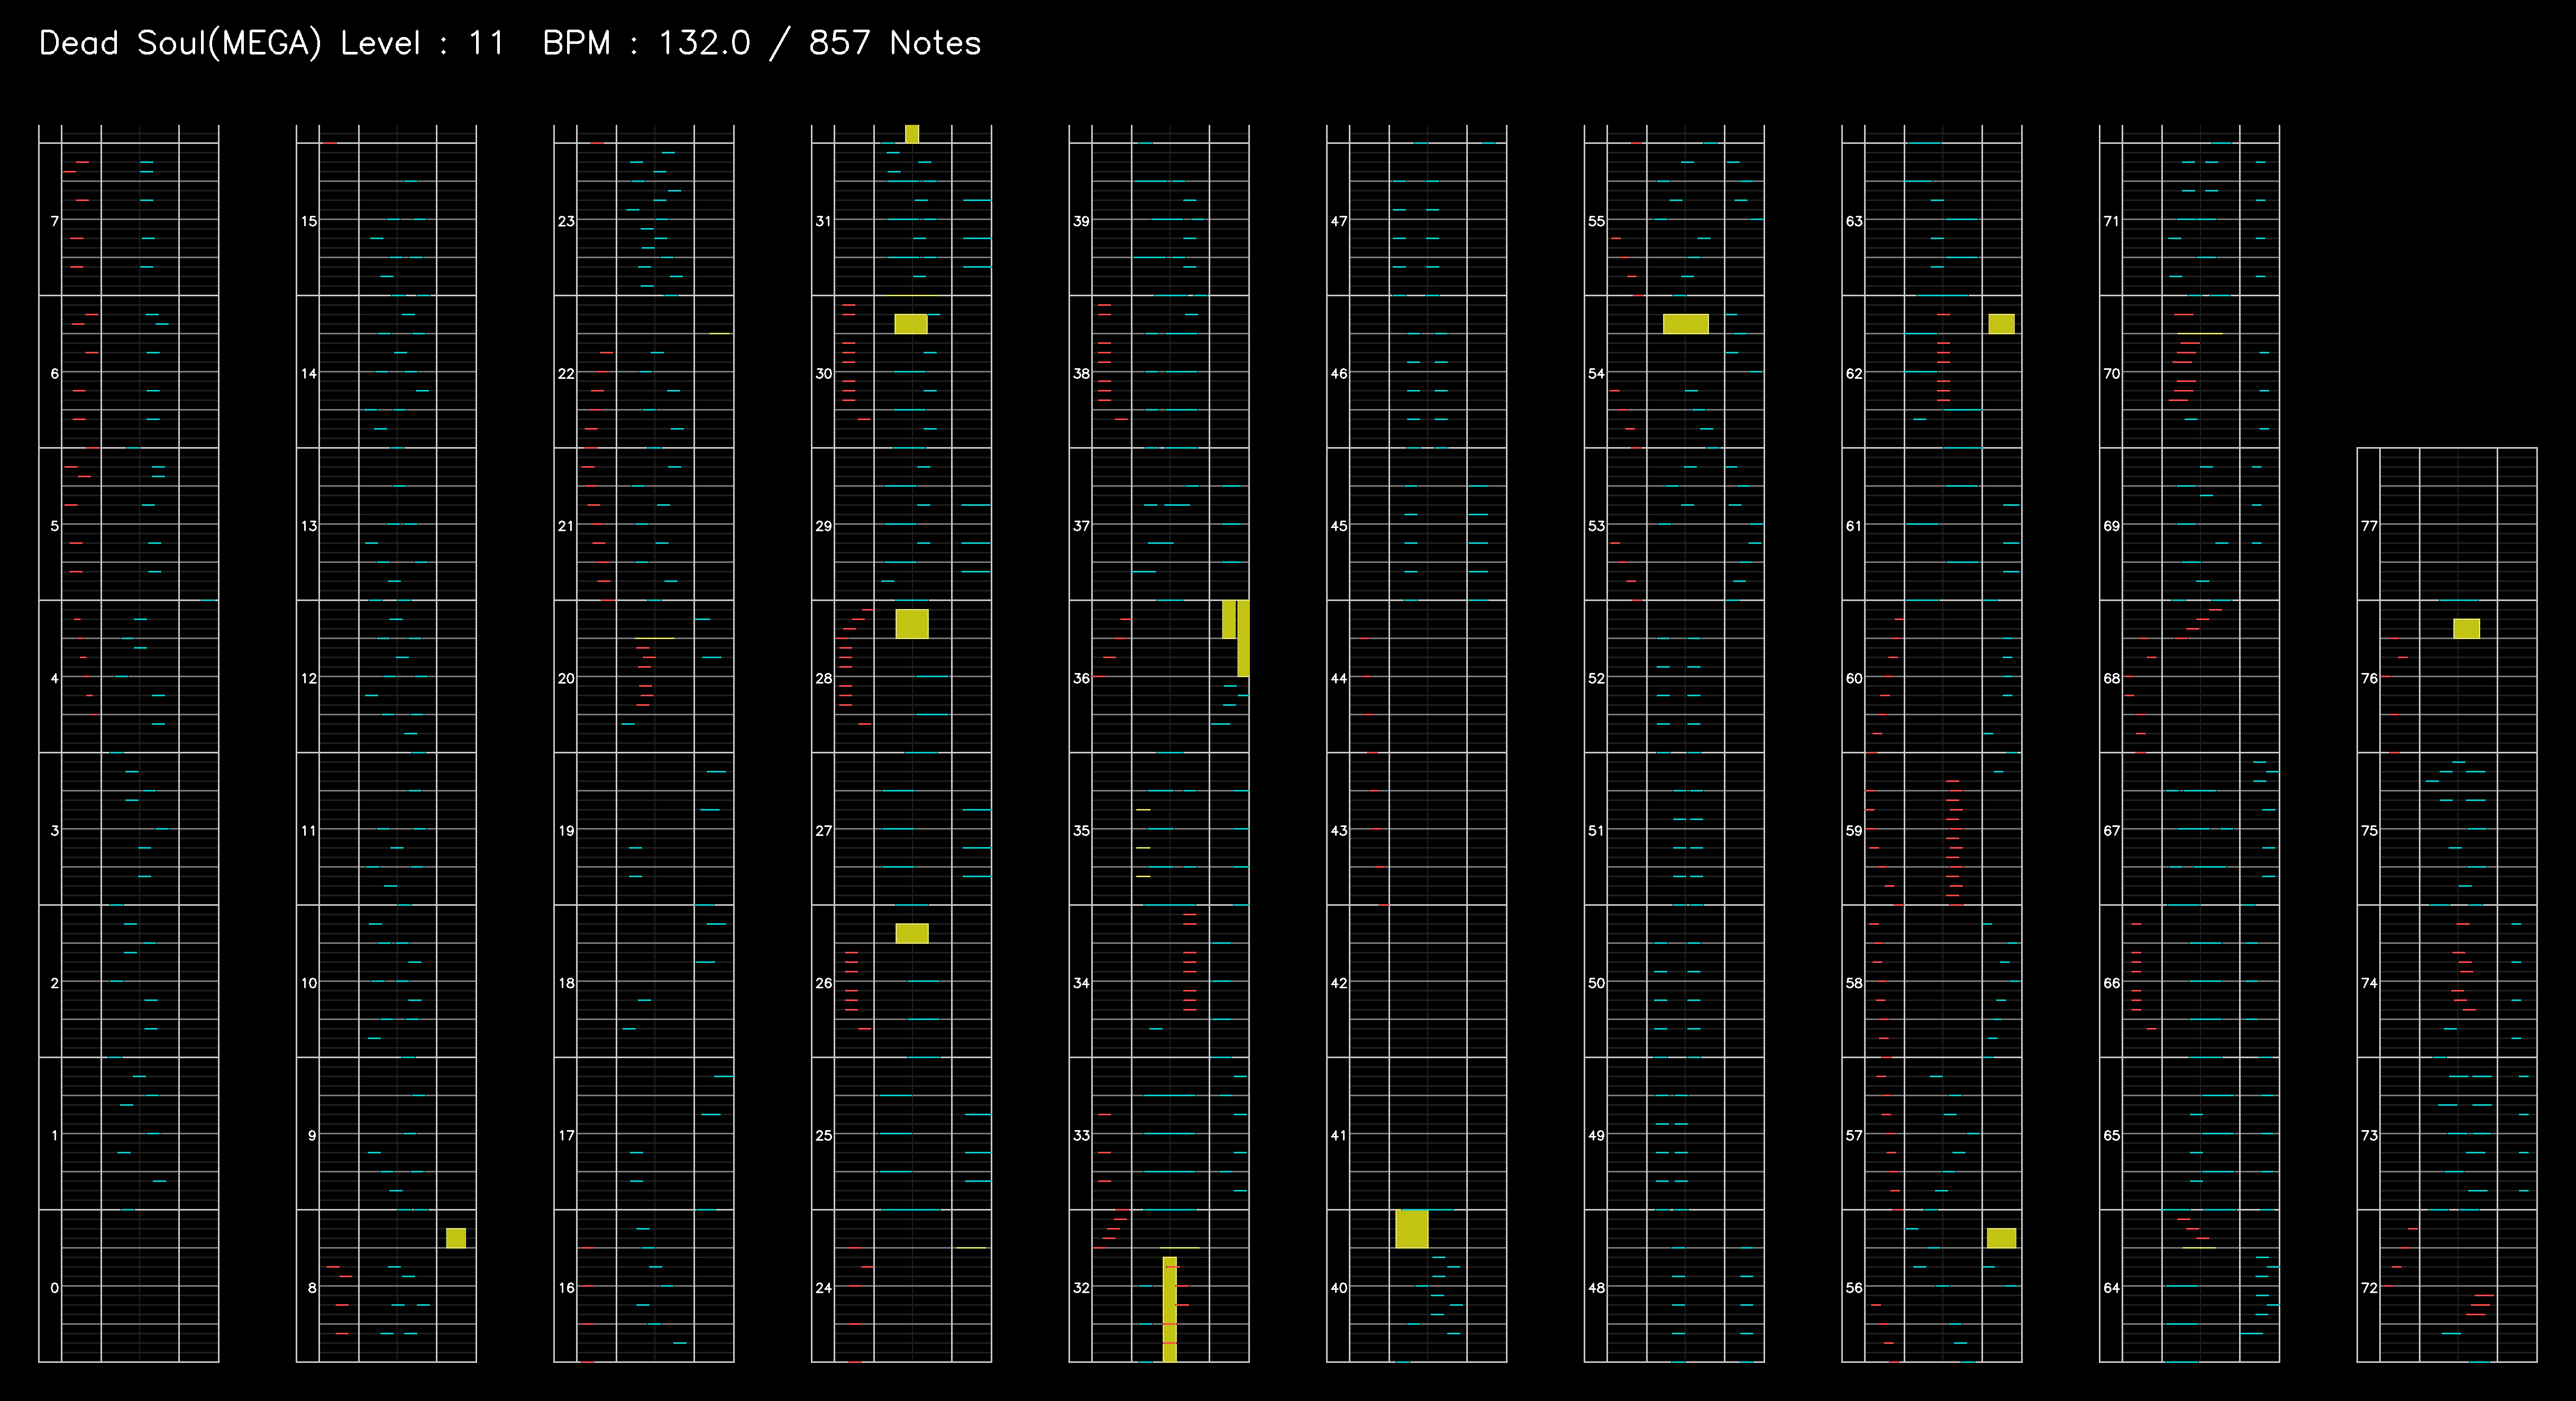The width and height of the screenshot is (2576, 1401).
Task: Click measure number 12
Action: [309, 678]
